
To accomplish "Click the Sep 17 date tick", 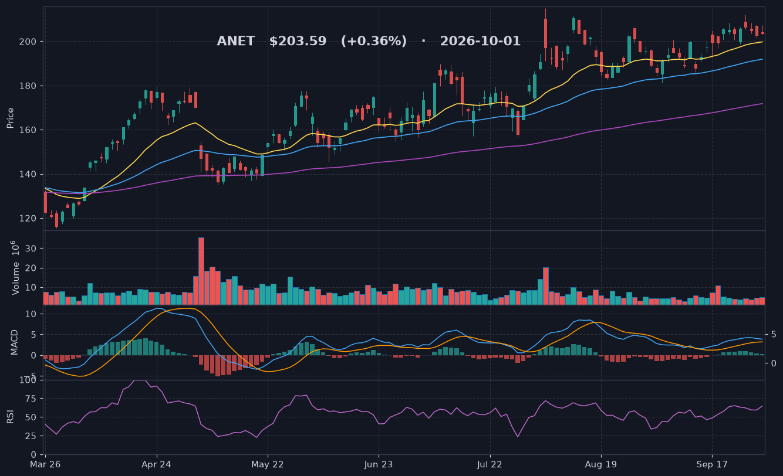I will 712,464.
